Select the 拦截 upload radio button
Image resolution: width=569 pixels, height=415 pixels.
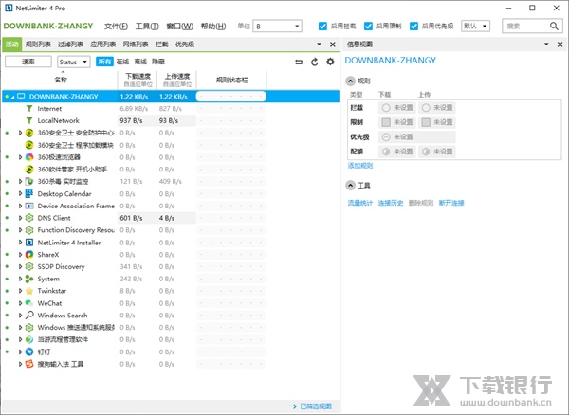tap(426, 108)
